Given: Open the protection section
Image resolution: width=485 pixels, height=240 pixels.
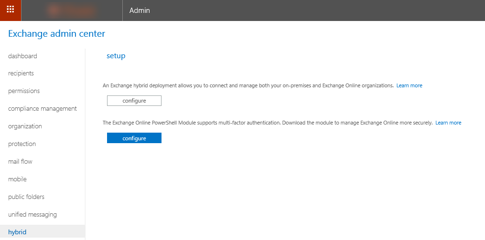Looking at the screenshot, I should 22,144.
